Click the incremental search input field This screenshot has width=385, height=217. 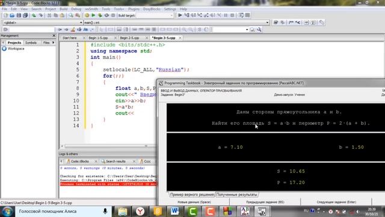pyautogui.click(x=31, y=30)
